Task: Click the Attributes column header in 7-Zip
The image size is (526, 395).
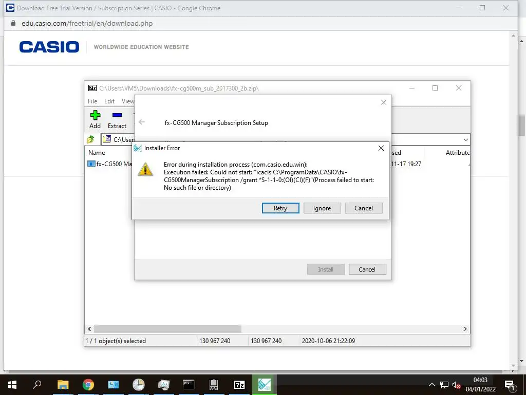Action: 458,152
